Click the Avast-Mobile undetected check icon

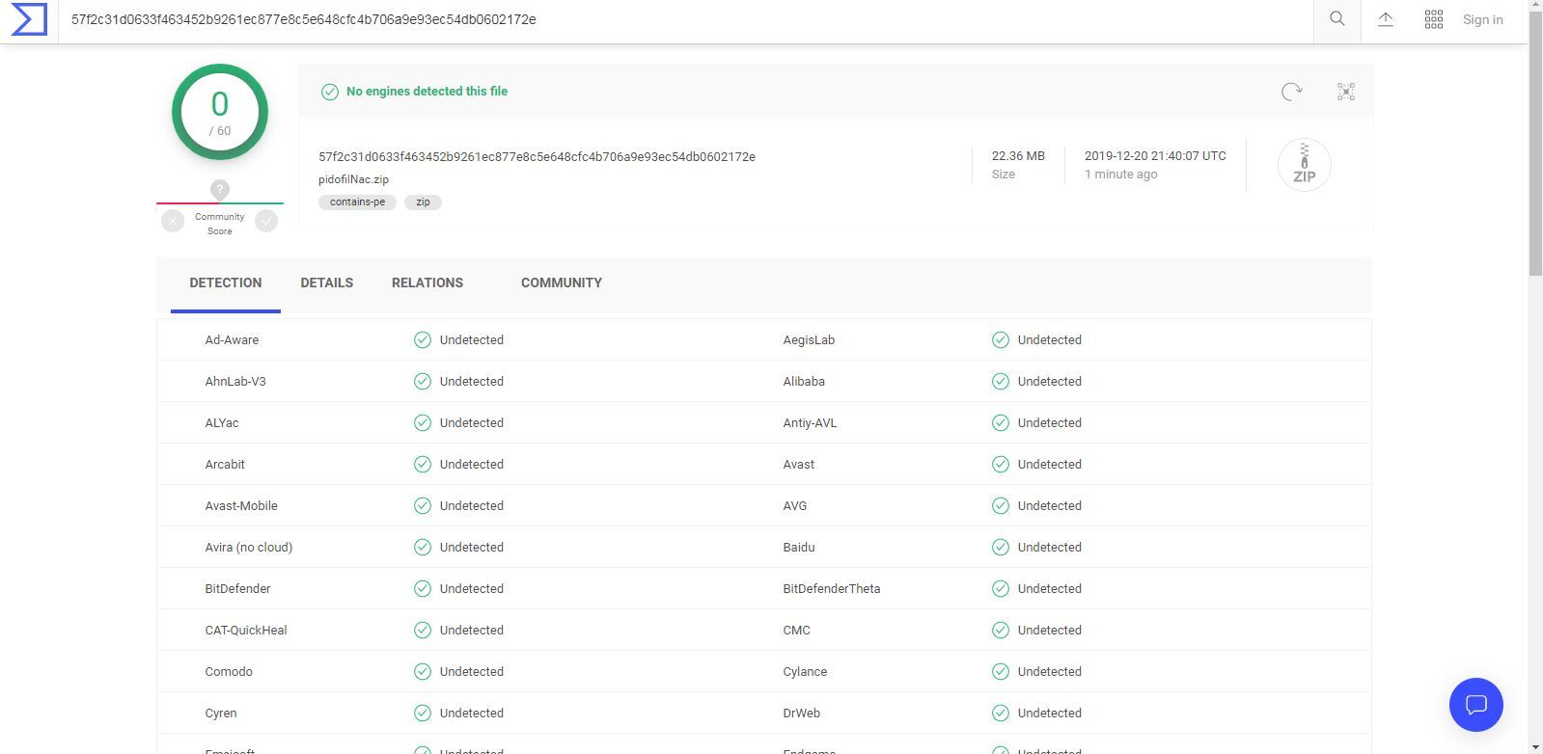pyautogui.click(x=422, y=506)
